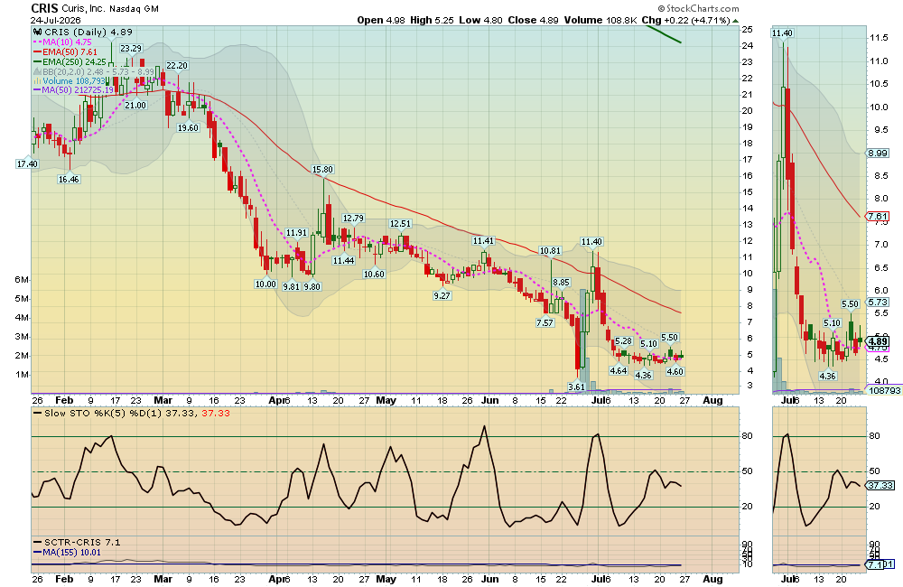Image resolution: width=903 pixels, height=587 pixels.
Task: Click the 10.00 low price label
Action: point(266,284)
